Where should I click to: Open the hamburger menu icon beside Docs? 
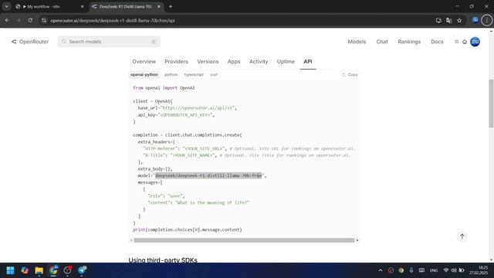[x=456, y=42]
